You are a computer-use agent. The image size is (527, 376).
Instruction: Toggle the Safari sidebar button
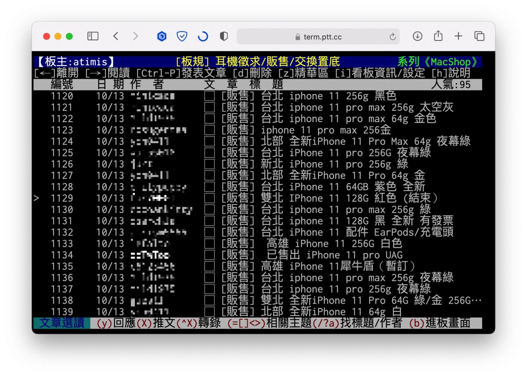(x=93, y=36)
